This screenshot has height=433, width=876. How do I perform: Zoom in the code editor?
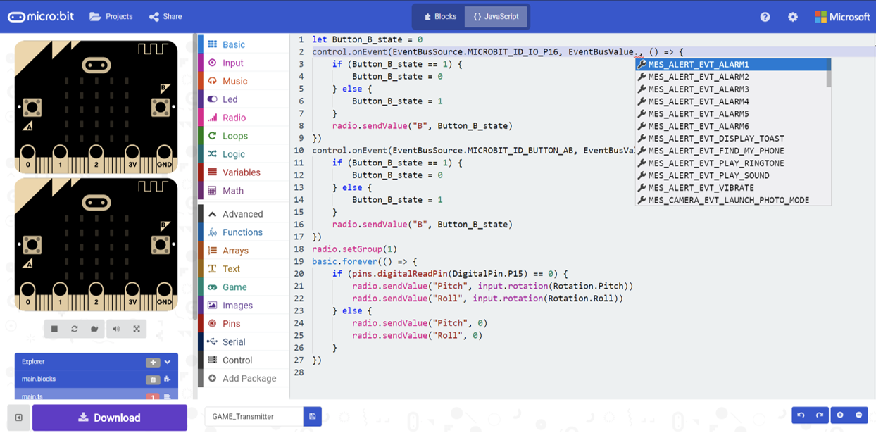(840, 415)
